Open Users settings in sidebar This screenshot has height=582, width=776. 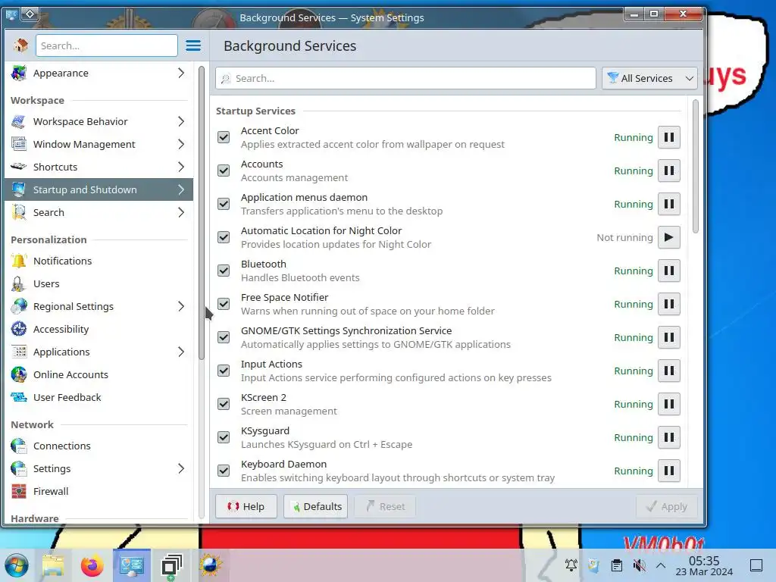pyautogui.click(x=99, y=284)
